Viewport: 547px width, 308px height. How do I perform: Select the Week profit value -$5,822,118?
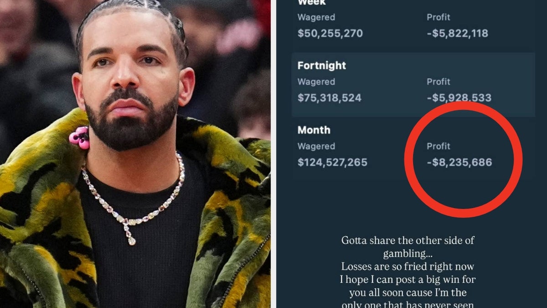click(457, 33)
